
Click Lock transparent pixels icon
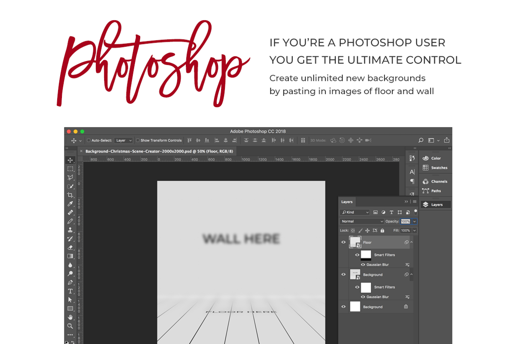pyautogui.click(x=353, y=230)
